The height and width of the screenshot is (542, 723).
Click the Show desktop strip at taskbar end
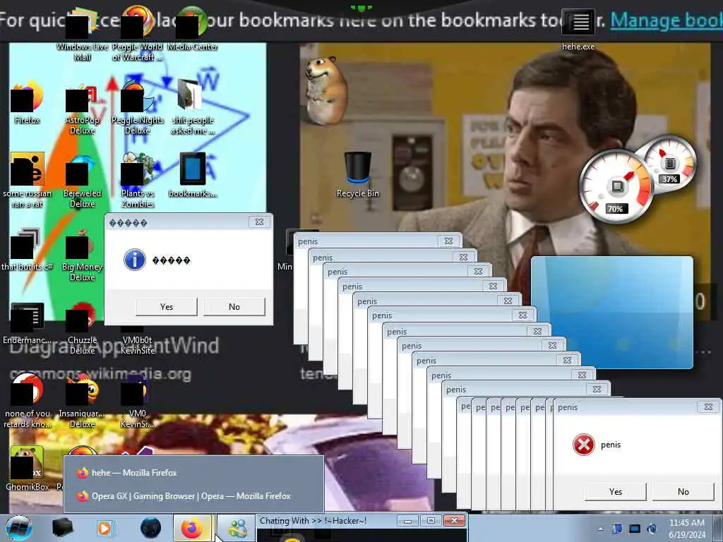(x=718, y=528)
